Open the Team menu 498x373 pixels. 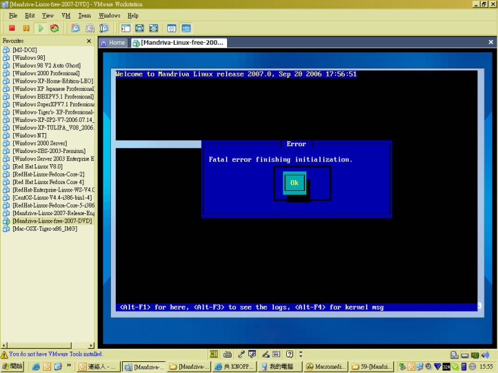tap(85, 16)
